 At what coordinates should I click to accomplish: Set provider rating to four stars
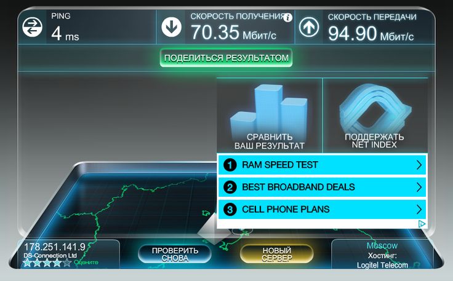[57, 263]
